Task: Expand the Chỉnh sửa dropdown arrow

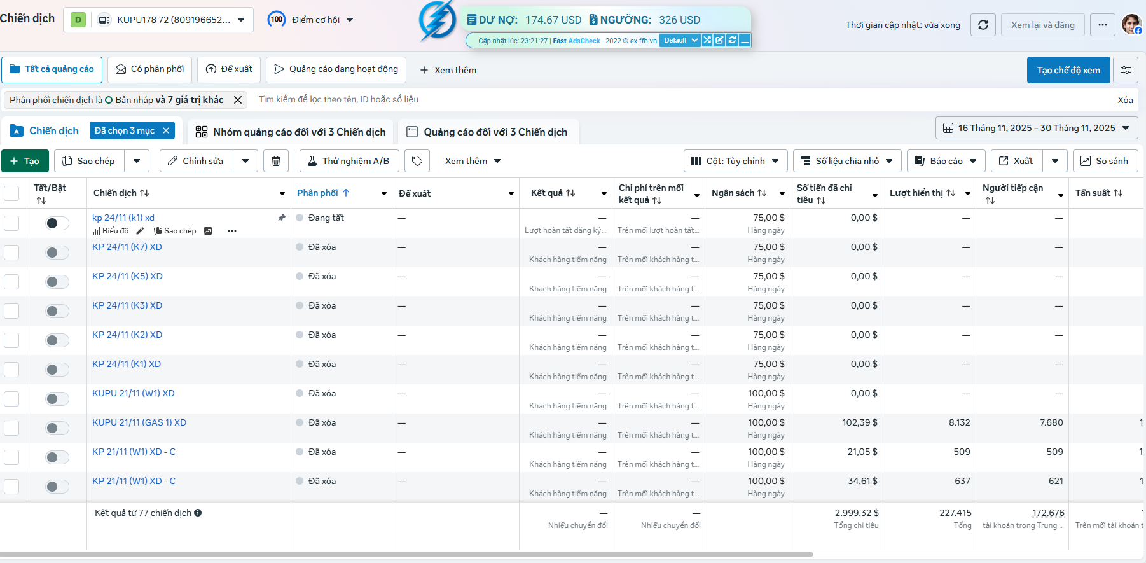Action: coord(245,161)
